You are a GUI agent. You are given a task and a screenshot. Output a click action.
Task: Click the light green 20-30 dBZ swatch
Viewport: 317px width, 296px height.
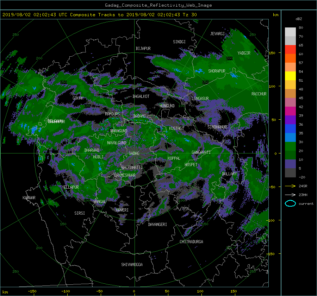pos(290,146)
